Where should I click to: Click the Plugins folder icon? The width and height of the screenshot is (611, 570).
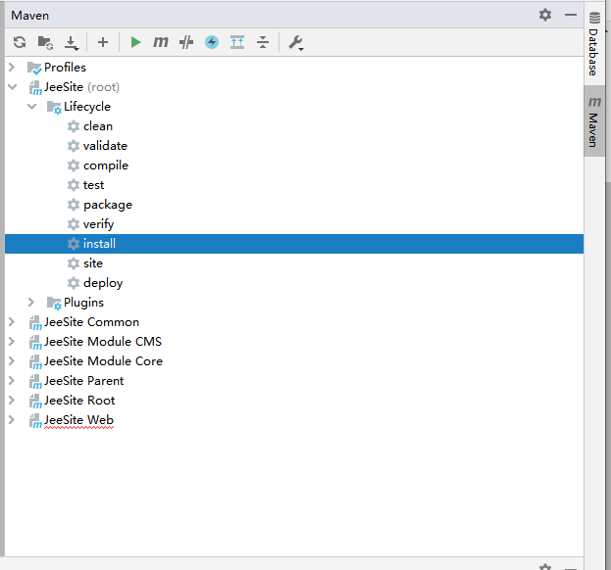point(54,303)
